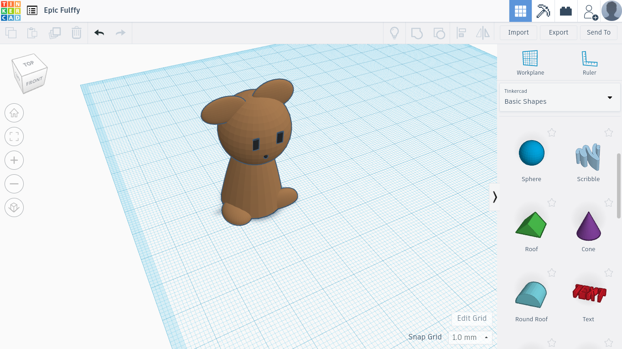Screen dimensions: 622x349
Task: Click the Duplicate icon in the toolbar
Action: 55,33
